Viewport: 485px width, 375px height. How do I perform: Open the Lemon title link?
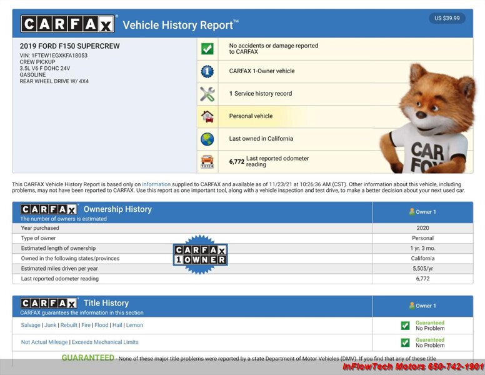coord(134,325)
